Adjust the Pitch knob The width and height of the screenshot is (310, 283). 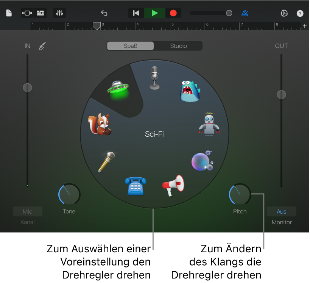tap(240, 195)
